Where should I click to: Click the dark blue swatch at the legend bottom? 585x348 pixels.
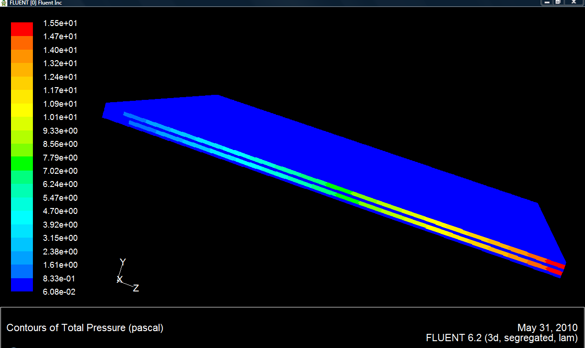click(x=22, y=285)
